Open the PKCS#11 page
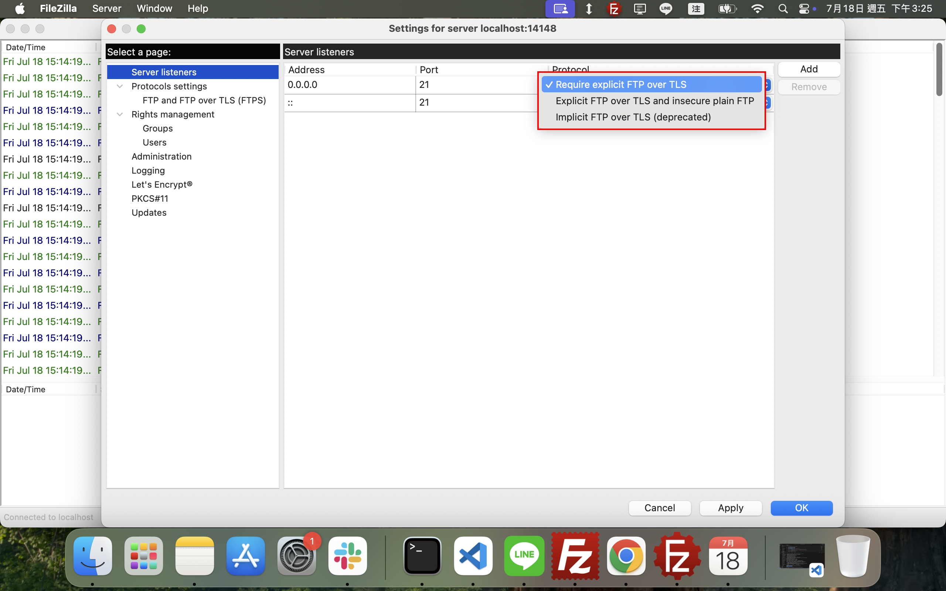The height and width of the screenshot is (591, 946). (150, 199)
